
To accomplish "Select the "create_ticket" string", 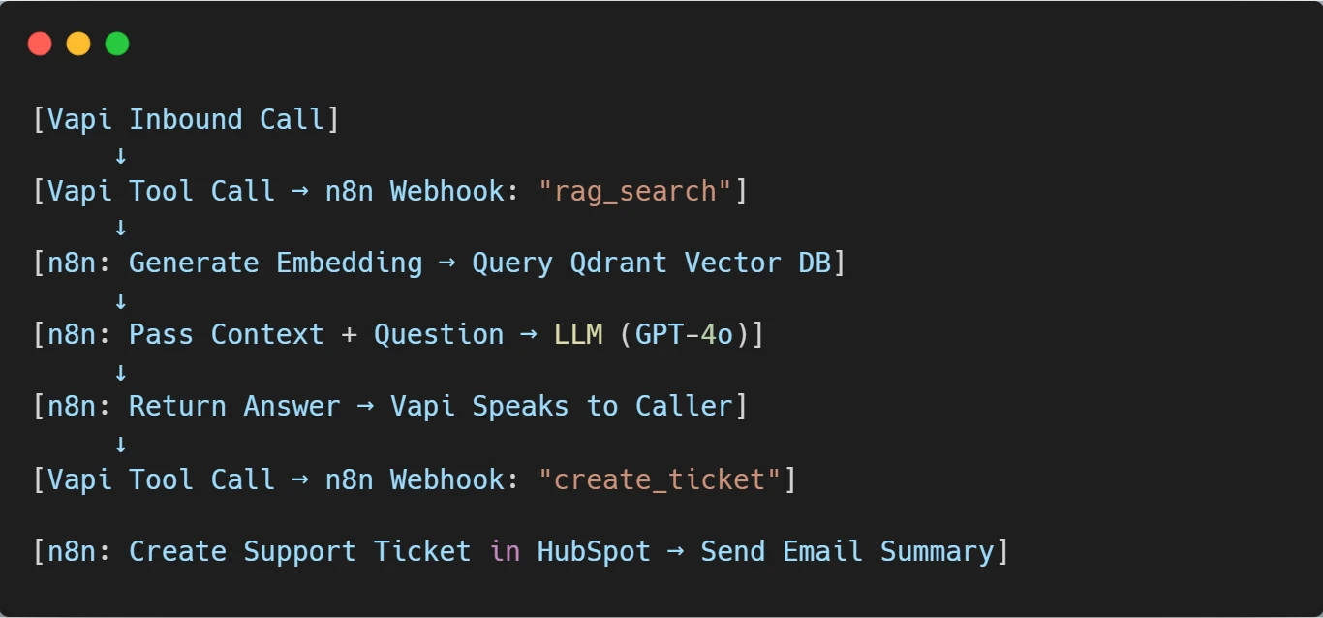I will pos(659,479).
